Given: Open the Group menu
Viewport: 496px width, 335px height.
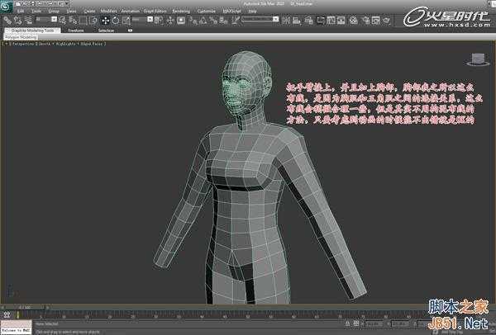Looking at the screenshot, I should coord(54,11).
